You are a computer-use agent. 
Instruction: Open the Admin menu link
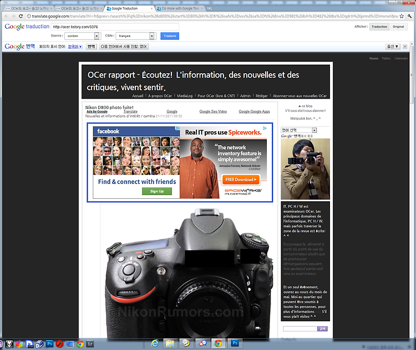point(245,96)
